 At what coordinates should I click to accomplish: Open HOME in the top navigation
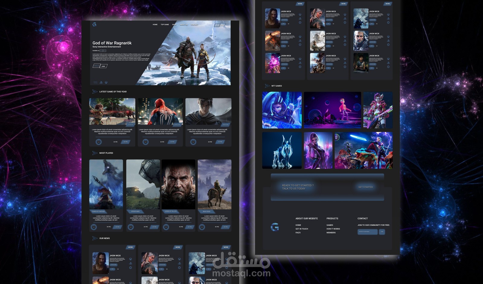tap(155, 25)
